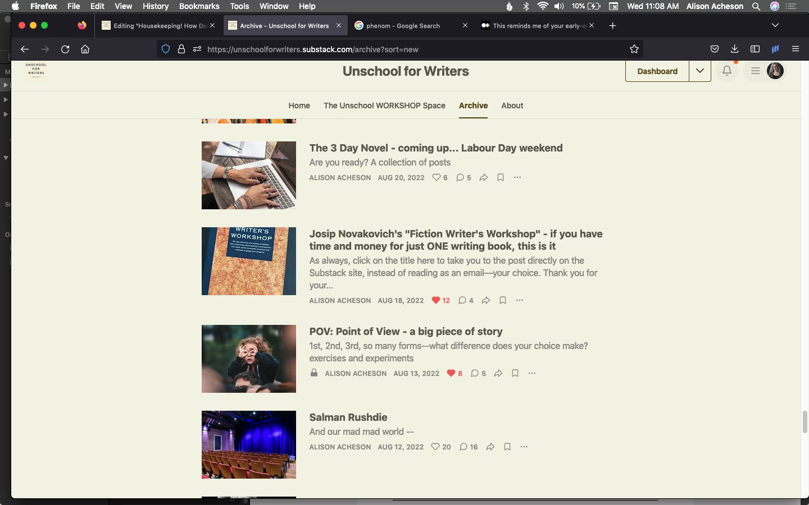The height and width of the screenshot is (505, 809).
Task: Open a new browser tab
Action: (x=612, y=26)
